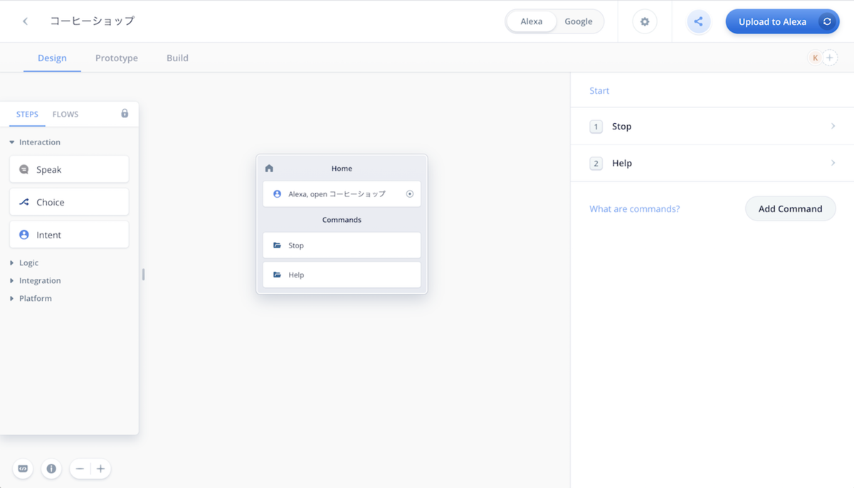Switch platform to Google
The width and height of the screenshot is (854, 488).
coord(579,21)
